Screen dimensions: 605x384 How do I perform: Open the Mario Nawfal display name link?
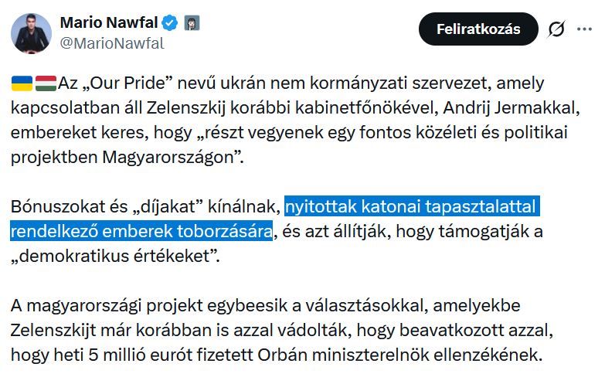[x=112, y=23]
